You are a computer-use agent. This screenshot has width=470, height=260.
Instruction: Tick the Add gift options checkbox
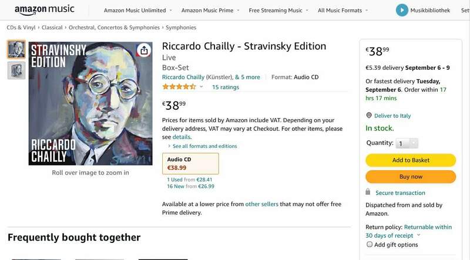[x=370, y=244]
